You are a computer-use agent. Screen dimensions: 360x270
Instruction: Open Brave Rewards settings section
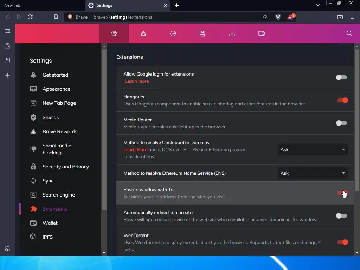point(60,131)
